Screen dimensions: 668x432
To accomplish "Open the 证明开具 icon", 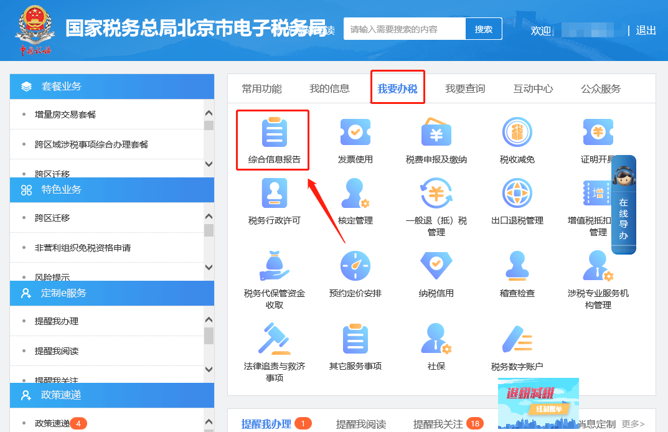I will point(598,132).
